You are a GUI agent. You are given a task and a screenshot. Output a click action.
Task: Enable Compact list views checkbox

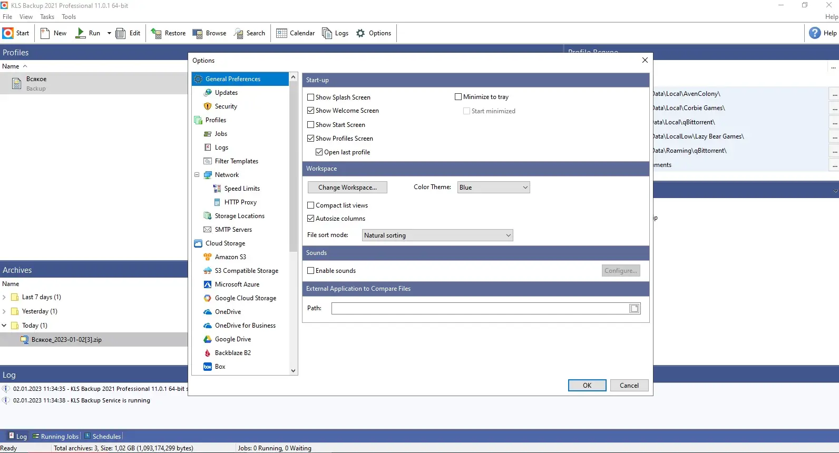tap(311, 205)
